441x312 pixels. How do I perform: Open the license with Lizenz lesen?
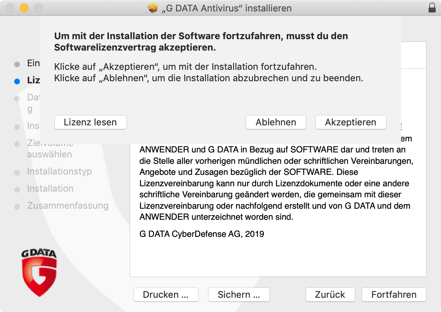(90, 122)
